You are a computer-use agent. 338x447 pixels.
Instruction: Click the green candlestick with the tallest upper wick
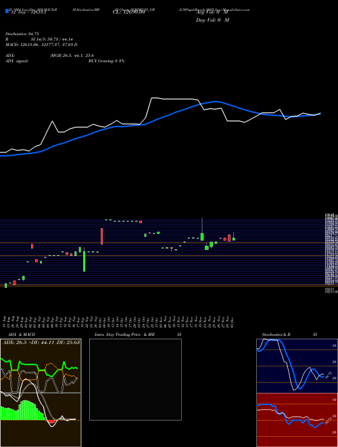point(202,229)
